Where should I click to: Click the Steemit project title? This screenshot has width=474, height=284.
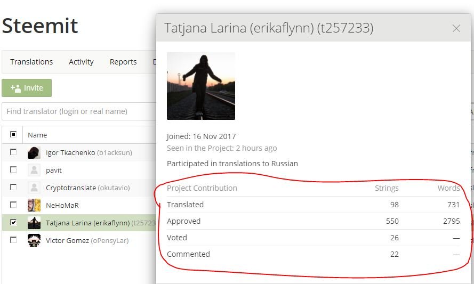(x=40, y=26)
